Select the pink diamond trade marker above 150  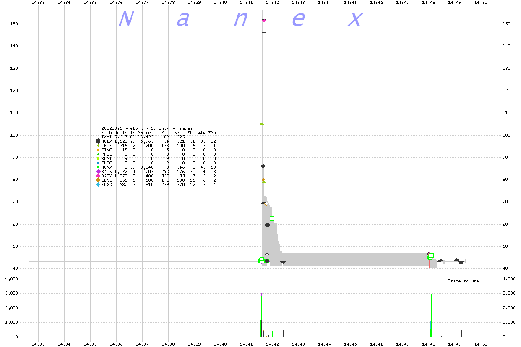(x=264, y=20)
